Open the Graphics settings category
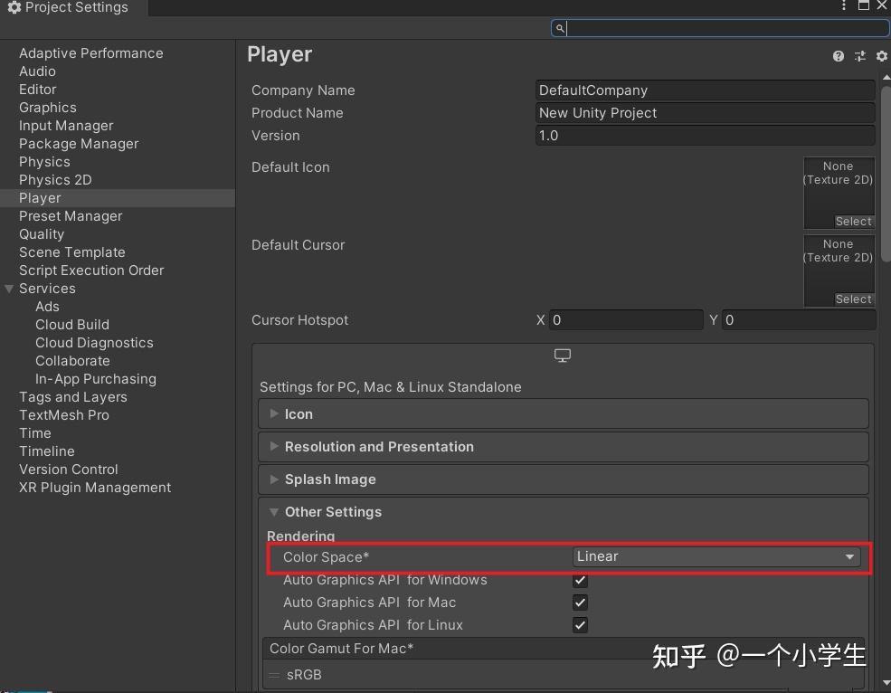 click(48, 108)
